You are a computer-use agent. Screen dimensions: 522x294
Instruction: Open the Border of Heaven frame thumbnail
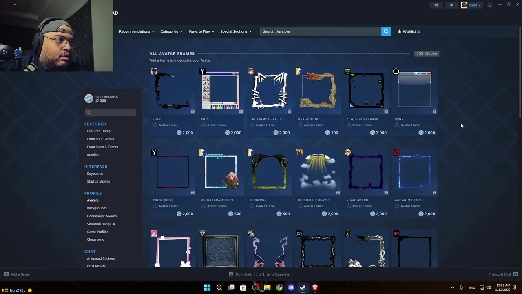click(x=317, y=172)
